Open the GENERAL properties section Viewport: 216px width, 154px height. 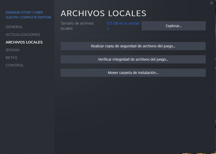[14, 27]
